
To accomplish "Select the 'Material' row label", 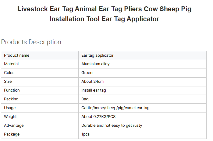I will pyautogui.click(x=11, y=64).
